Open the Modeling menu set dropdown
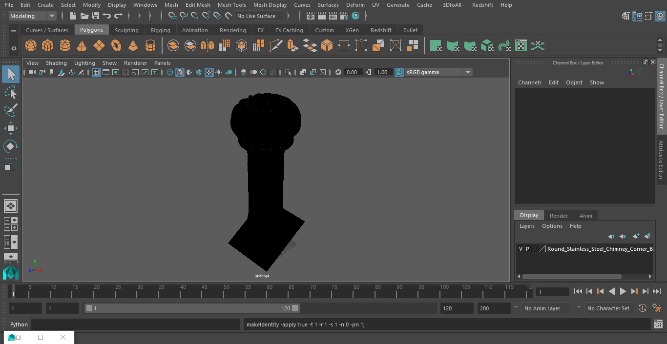This screenshot has width=667, height=344. click(x=33, y=16)
